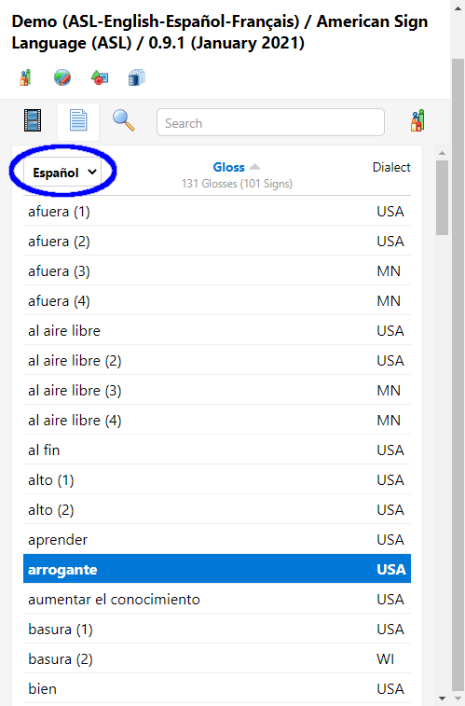This screenshot has height=706, width=465.
Task: Toggle the Gloss sort direction arrow
Action: (x=254, y=167)
